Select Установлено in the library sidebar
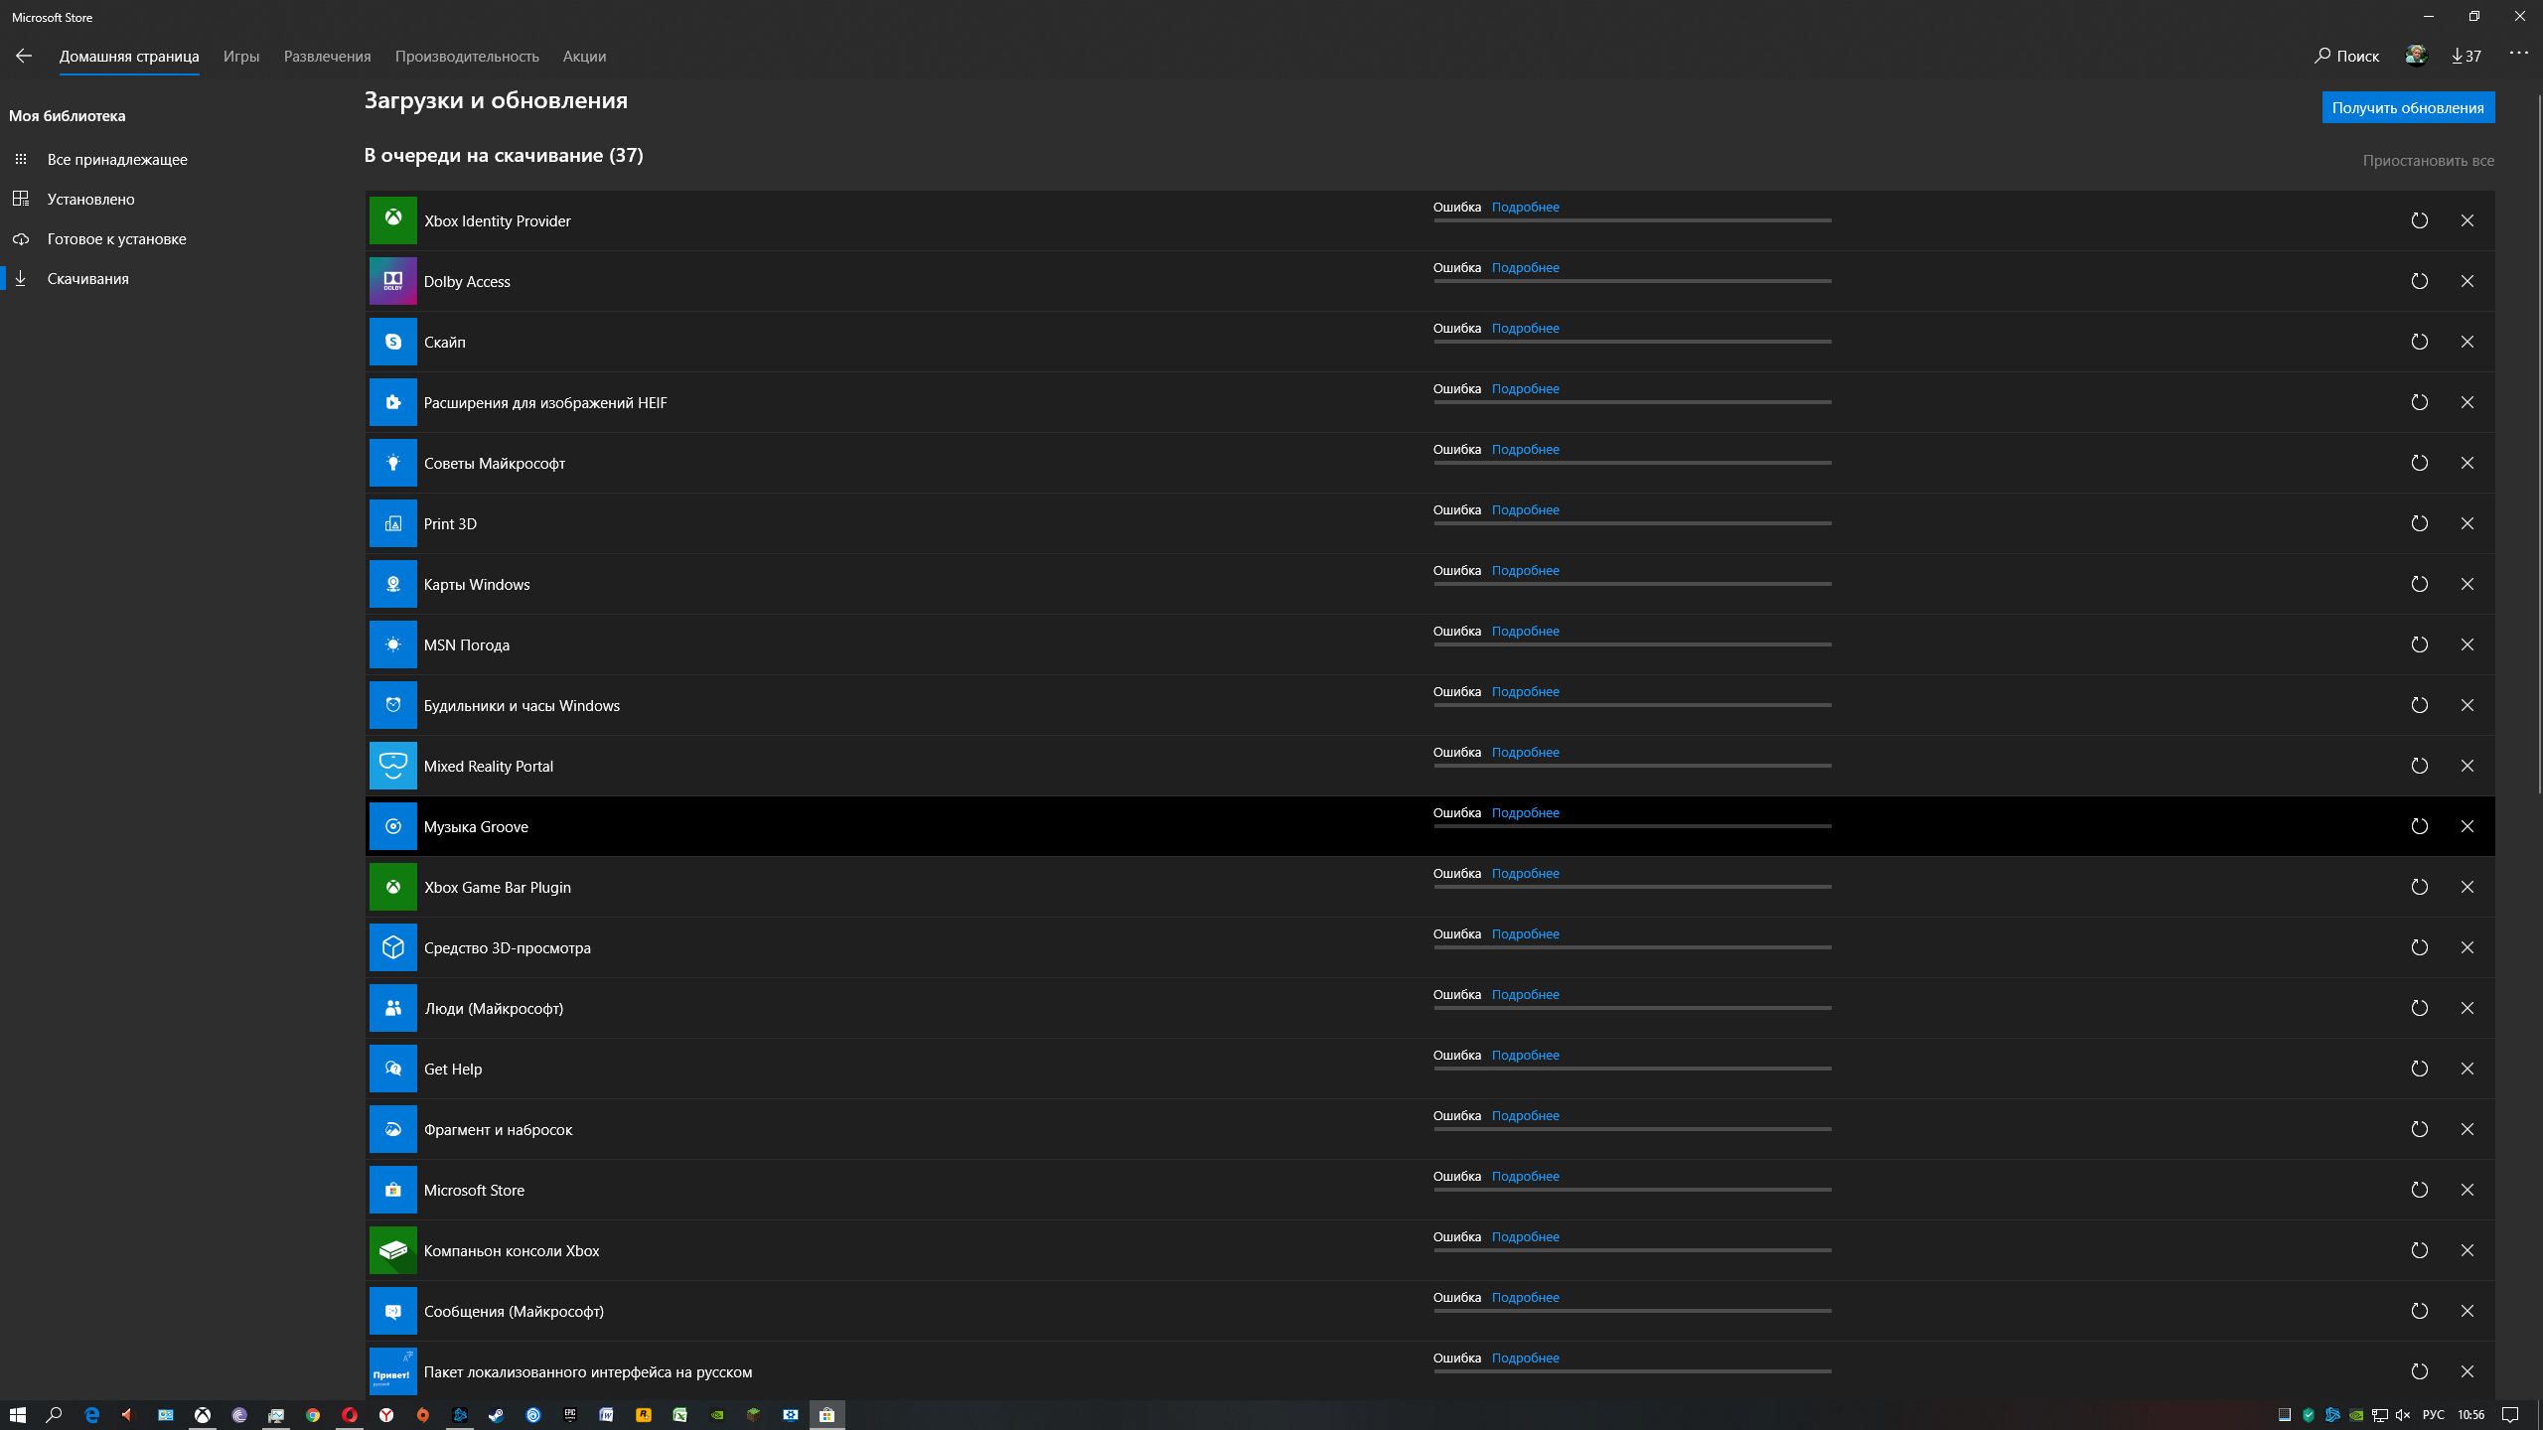 point(90,199)
